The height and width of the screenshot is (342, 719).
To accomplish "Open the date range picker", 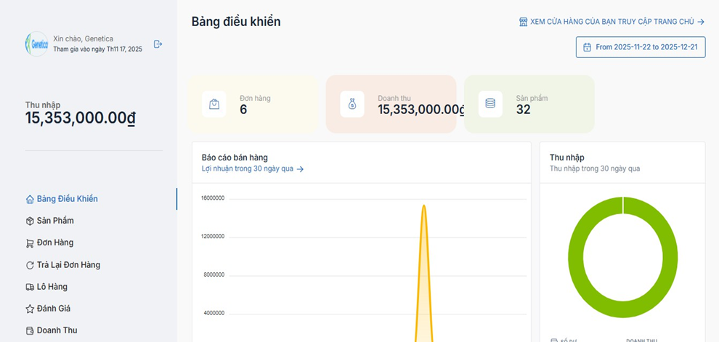I will (641, 47).
